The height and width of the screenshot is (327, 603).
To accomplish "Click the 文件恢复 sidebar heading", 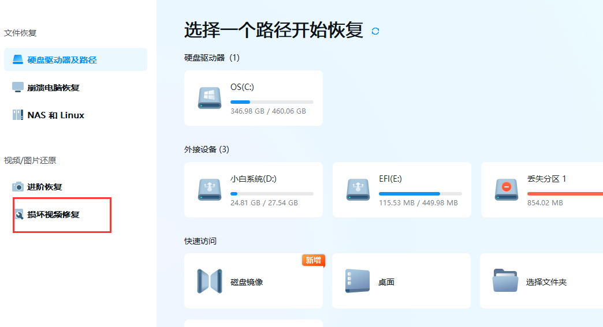I will point(20,33).
